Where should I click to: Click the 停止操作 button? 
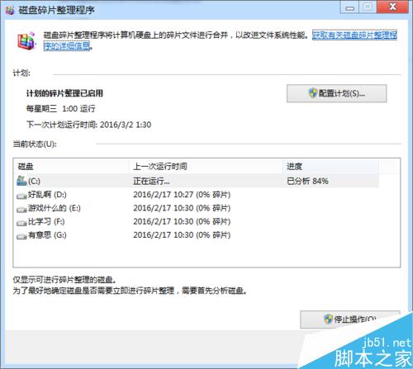(350, 319)
